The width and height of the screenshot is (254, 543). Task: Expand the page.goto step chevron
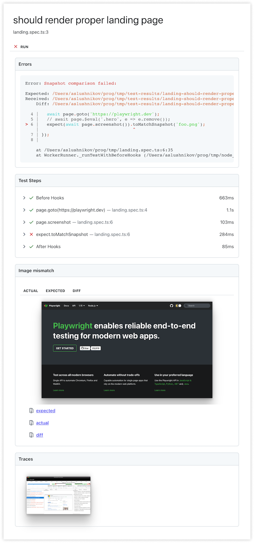24,210
